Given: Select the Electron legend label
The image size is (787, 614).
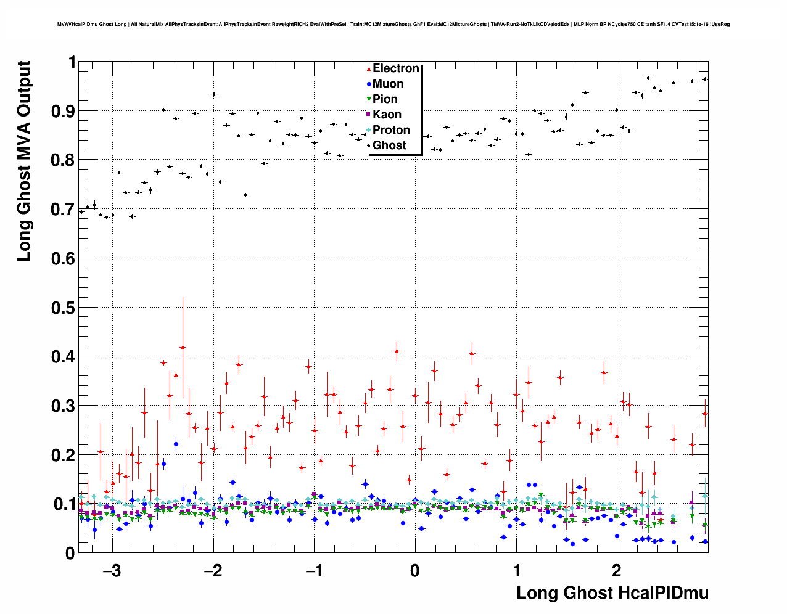Looking at the screenshot, I should point(396,68).
